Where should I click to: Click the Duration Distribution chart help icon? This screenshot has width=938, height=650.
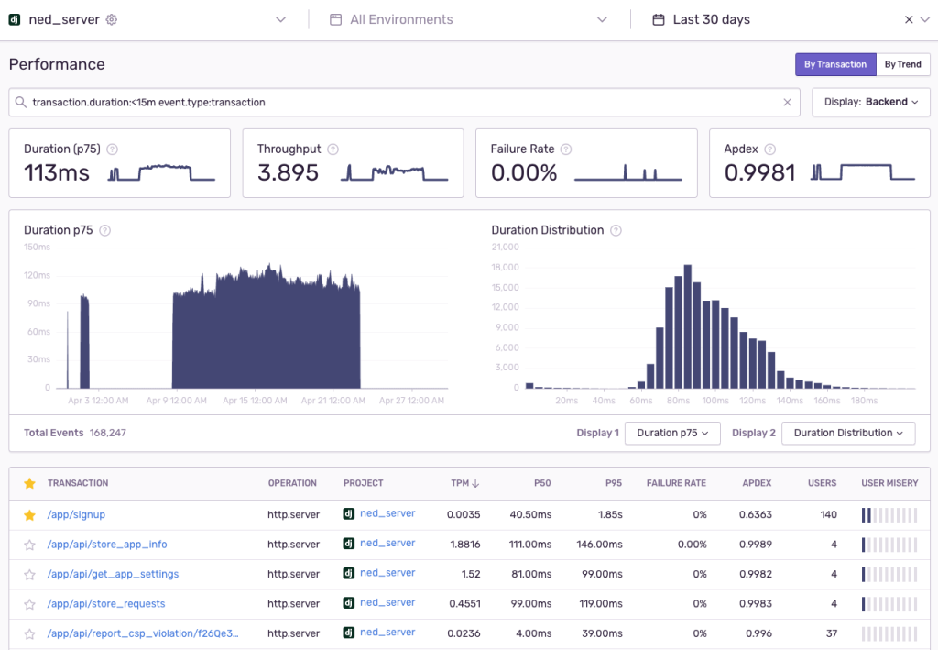(616, 230)
